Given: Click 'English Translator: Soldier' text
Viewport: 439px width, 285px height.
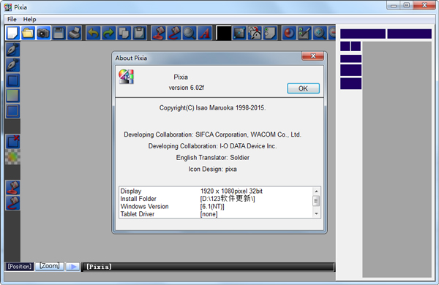Looking at the screenshot, I should pyautogui.click(x=212, y=157).
